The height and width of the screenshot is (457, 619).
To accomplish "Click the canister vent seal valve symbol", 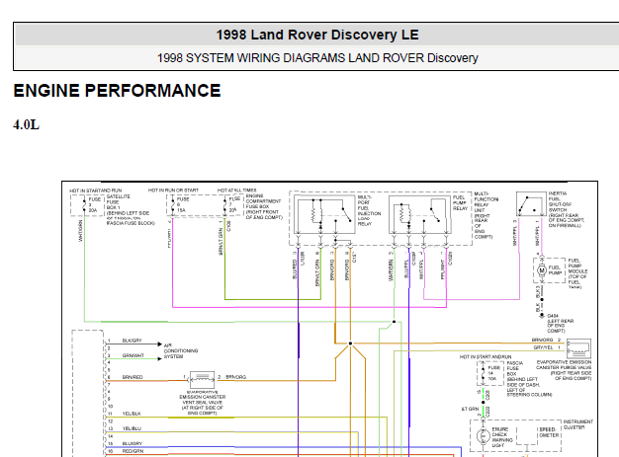I will (x=202, y=380).
